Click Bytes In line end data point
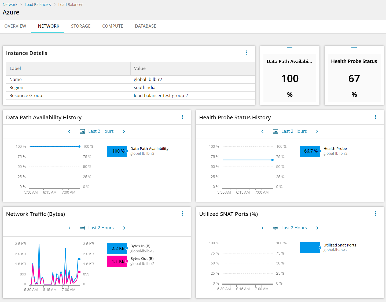Screen dimensions: 386x302 [x=79, y=259]
